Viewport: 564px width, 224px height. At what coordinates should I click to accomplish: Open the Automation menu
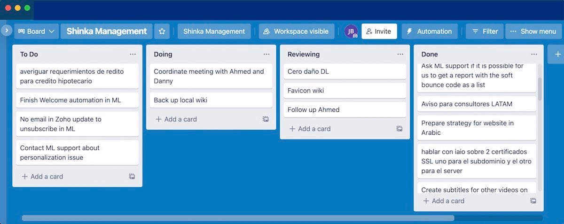coord(429,31)
